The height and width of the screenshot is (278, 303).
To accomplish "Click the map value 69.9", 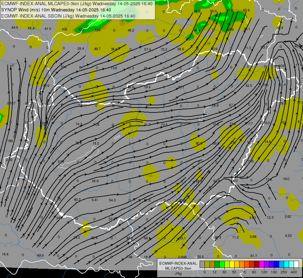I will click(x=40, y=255).
